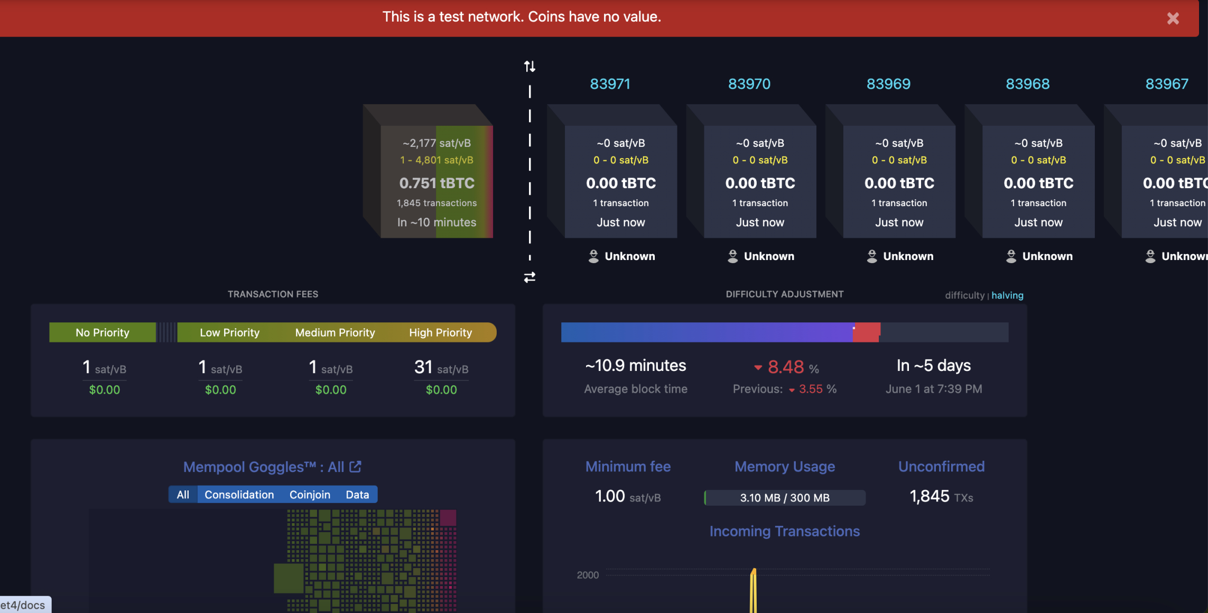Screen dimensions: 1208x613
Task: Click the Low Priority fee label
Action: [x=229, y=332]
